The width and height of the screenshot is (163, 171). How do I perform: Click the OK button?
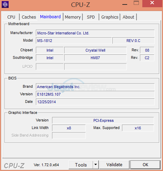[145, 165]
